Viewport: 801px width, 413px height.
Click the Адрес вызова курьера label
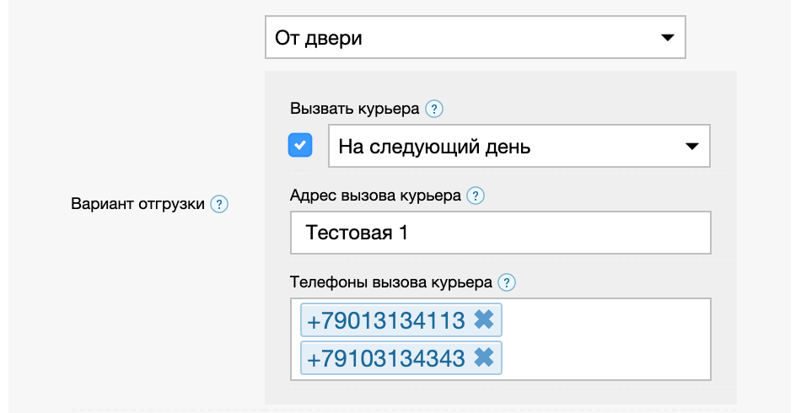(375, 196)
